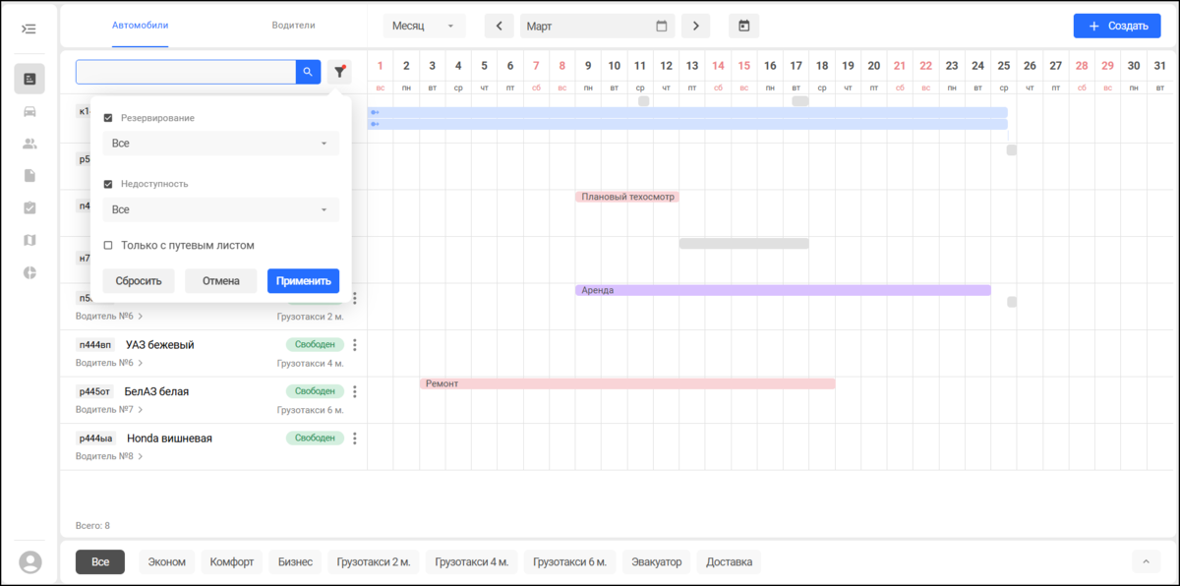Viewport: 1180px width, 586px height.
Task: Go to next month arrow
Action: (x=696, y=26)
